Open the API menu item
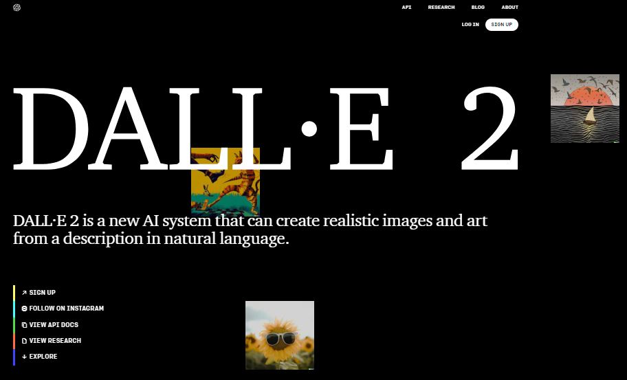This screenshot has width=627, height=380. pyautogui.click(x=406, y=7)
